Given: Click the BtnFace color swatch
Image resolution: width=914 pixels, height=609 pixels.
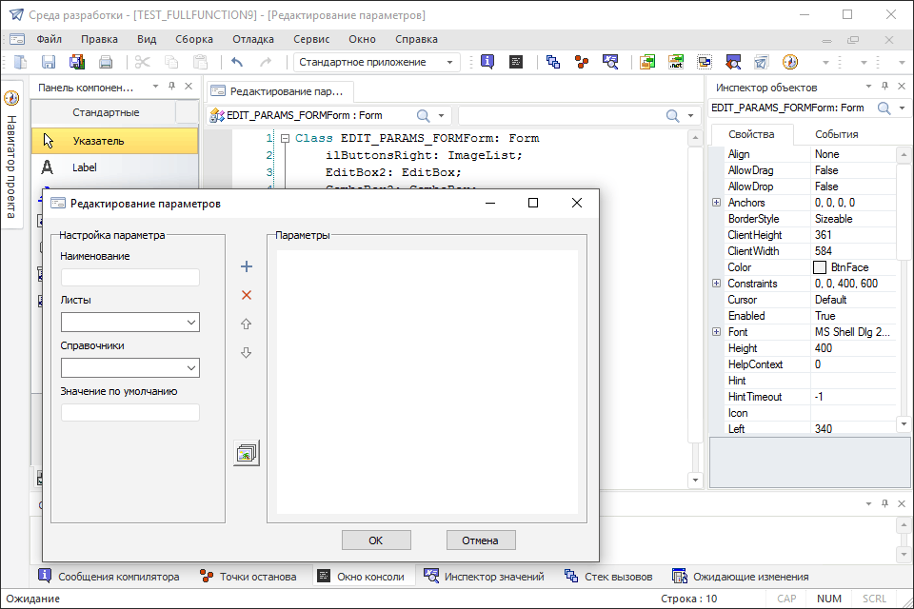Looking at the screenshot, I should pos(819,267).
